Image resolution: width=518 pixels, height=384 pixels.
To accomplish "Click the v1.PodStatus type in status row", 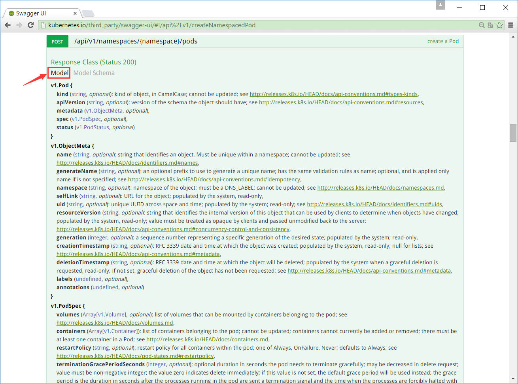I will [x=93, y=127].
